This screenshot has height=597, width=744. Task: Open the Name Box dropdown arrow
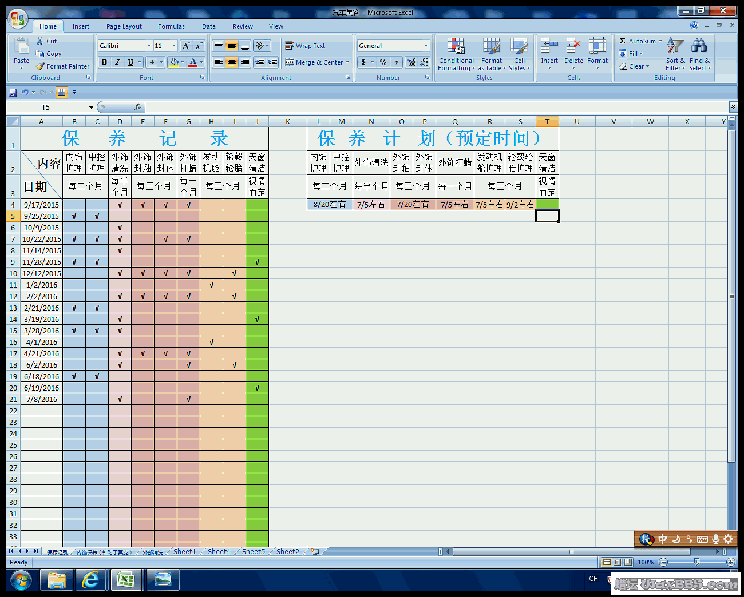click(91, 108)
